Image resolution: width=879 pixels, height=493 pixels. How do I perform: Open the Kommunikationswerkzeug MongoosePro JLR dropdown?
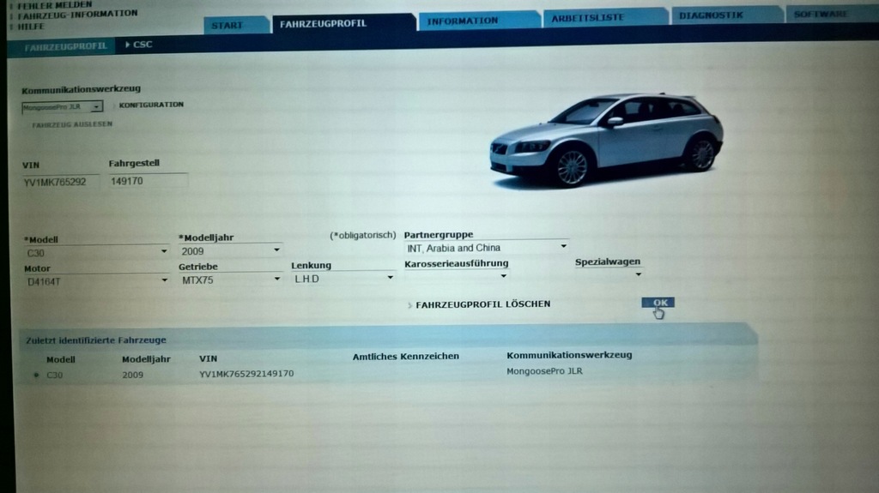(62, 106)
